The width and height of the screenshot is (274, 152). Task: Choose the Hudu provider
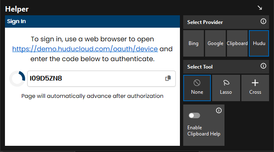[x=259, y=43]
